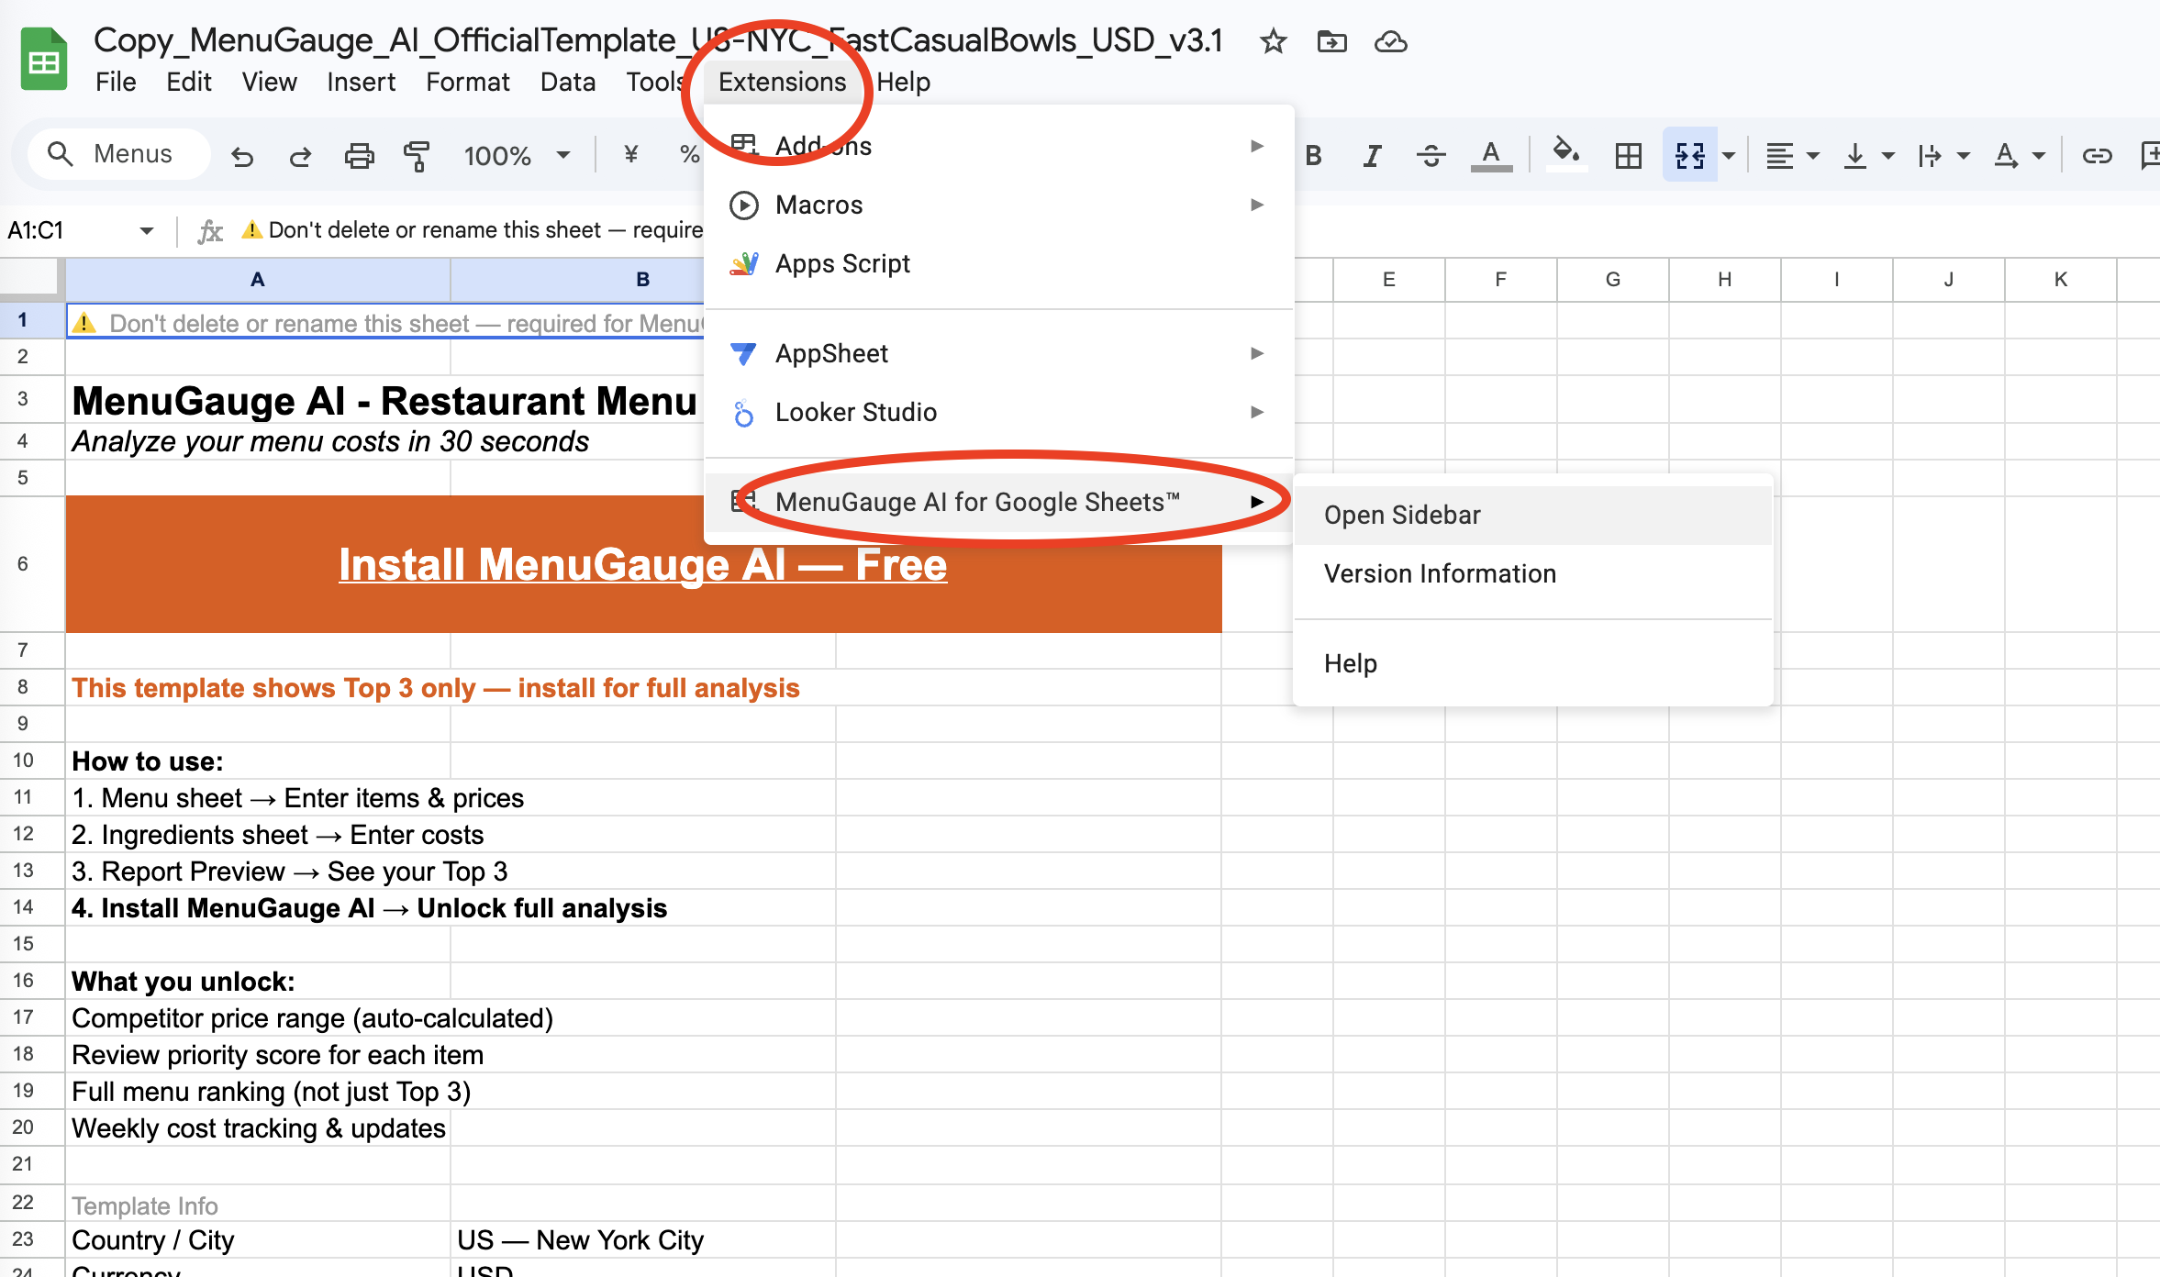Image resolution: width=2160 pixels, height=1277 pixels.
Task: Click the redo arrow icon
Action: pyautogui.click(x=300, y=156)
